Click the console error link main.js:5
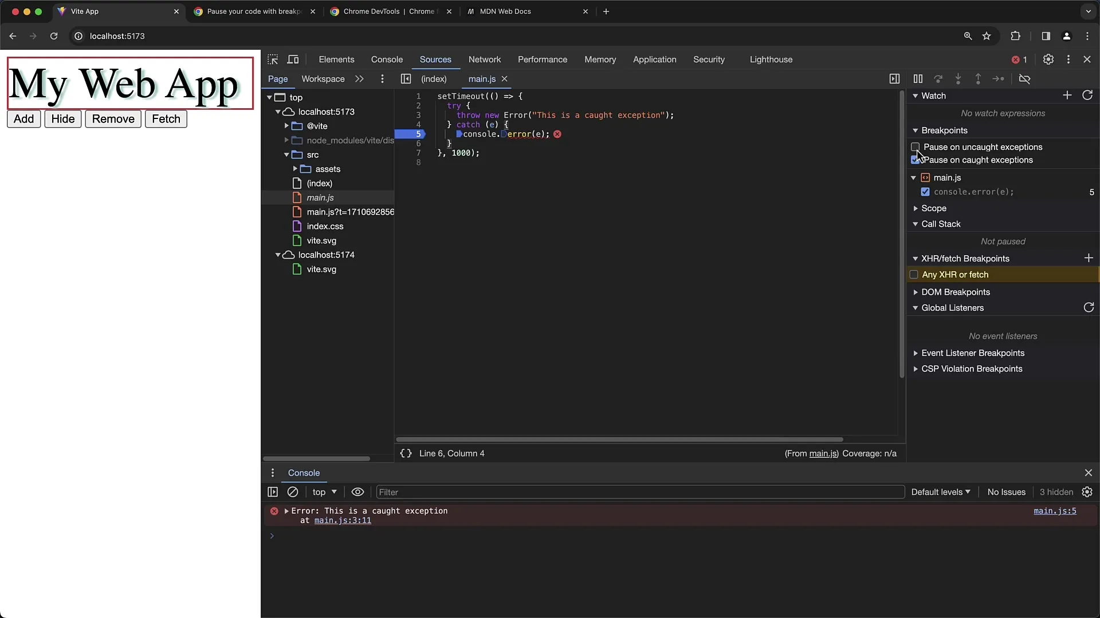 point(1055,511)
